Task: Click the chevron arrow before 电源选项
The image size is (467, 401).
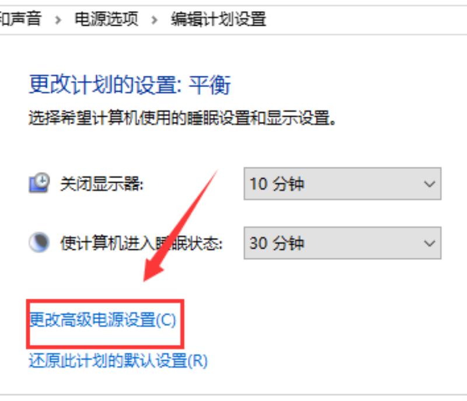Action: 58,20
